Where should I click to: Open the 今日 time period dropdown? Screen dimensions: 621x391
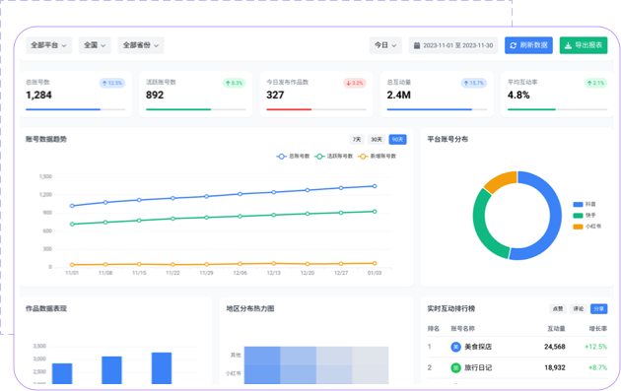pos(385,45)
